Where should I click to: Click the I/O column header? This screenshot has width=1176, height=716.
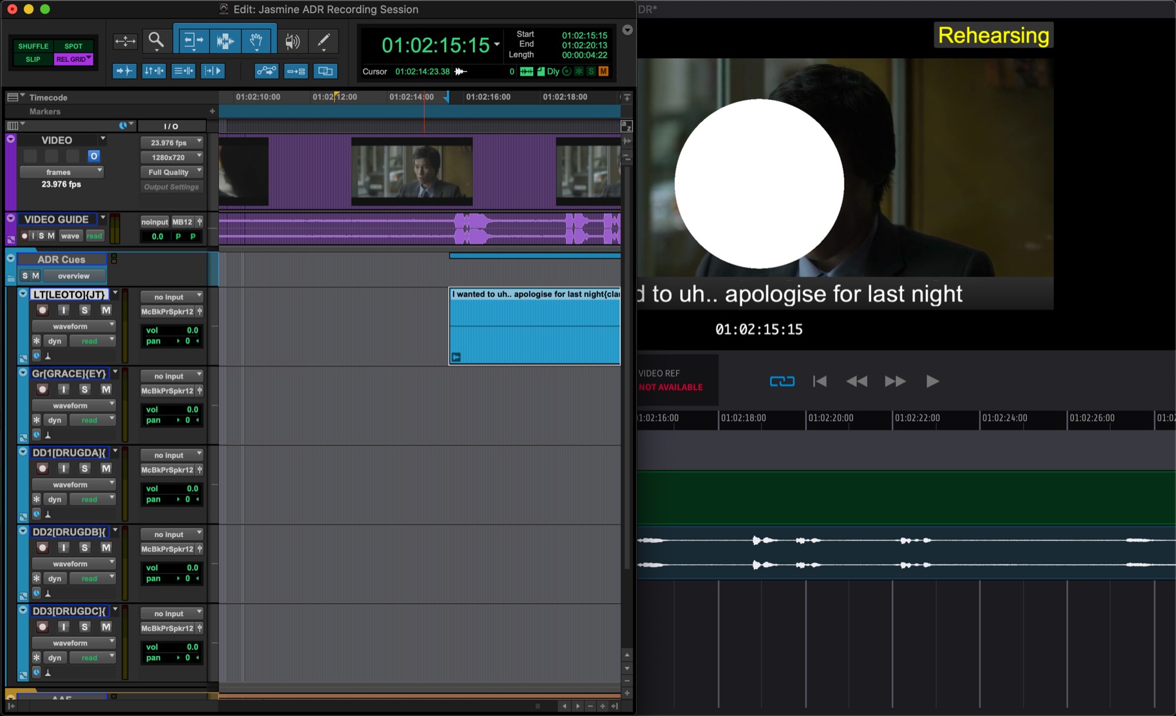[x=171, y=126]
